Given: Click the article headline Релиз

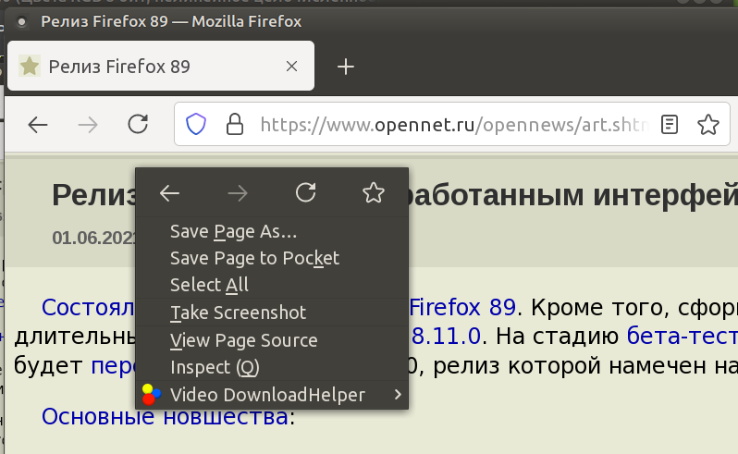Looking at the screenshot, I should (x=93, y=195).
